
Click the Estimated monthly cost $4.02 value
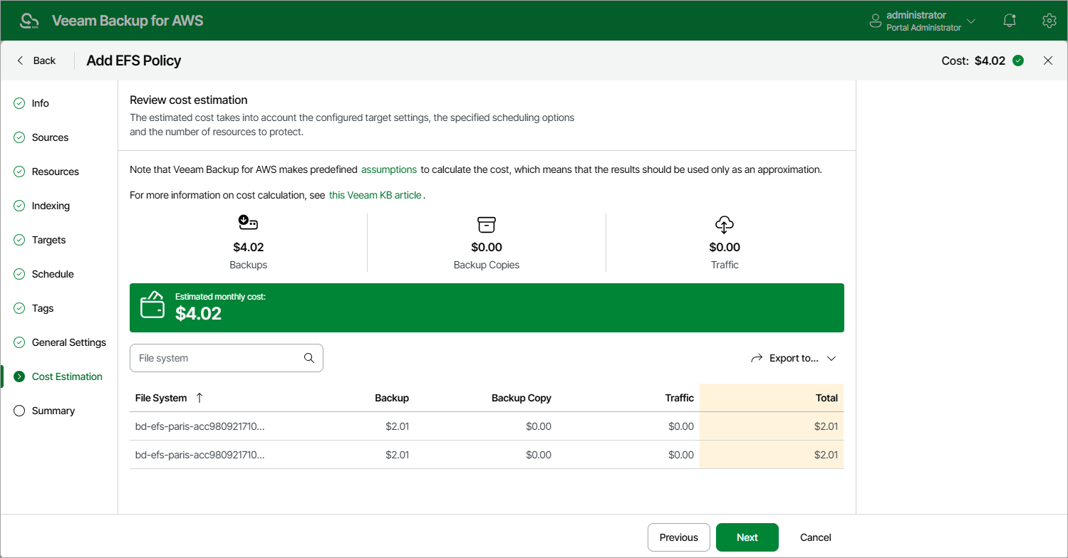click(198, 314)
